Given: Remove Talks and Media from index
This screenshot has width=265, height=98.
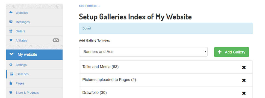Looking at the screenshot, I should [244, 67].
